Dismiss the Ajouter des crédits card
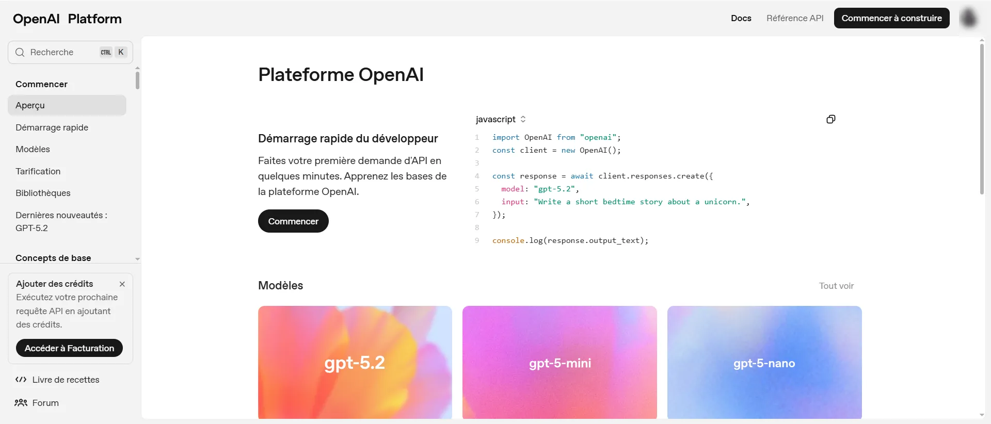 coord(122,284)
